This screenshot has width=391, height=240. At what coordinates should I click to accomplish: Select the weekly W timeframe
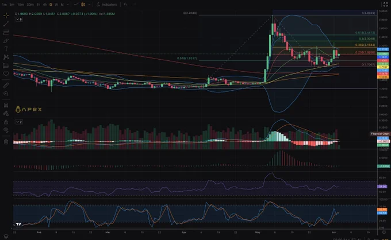tap(56, 5)
